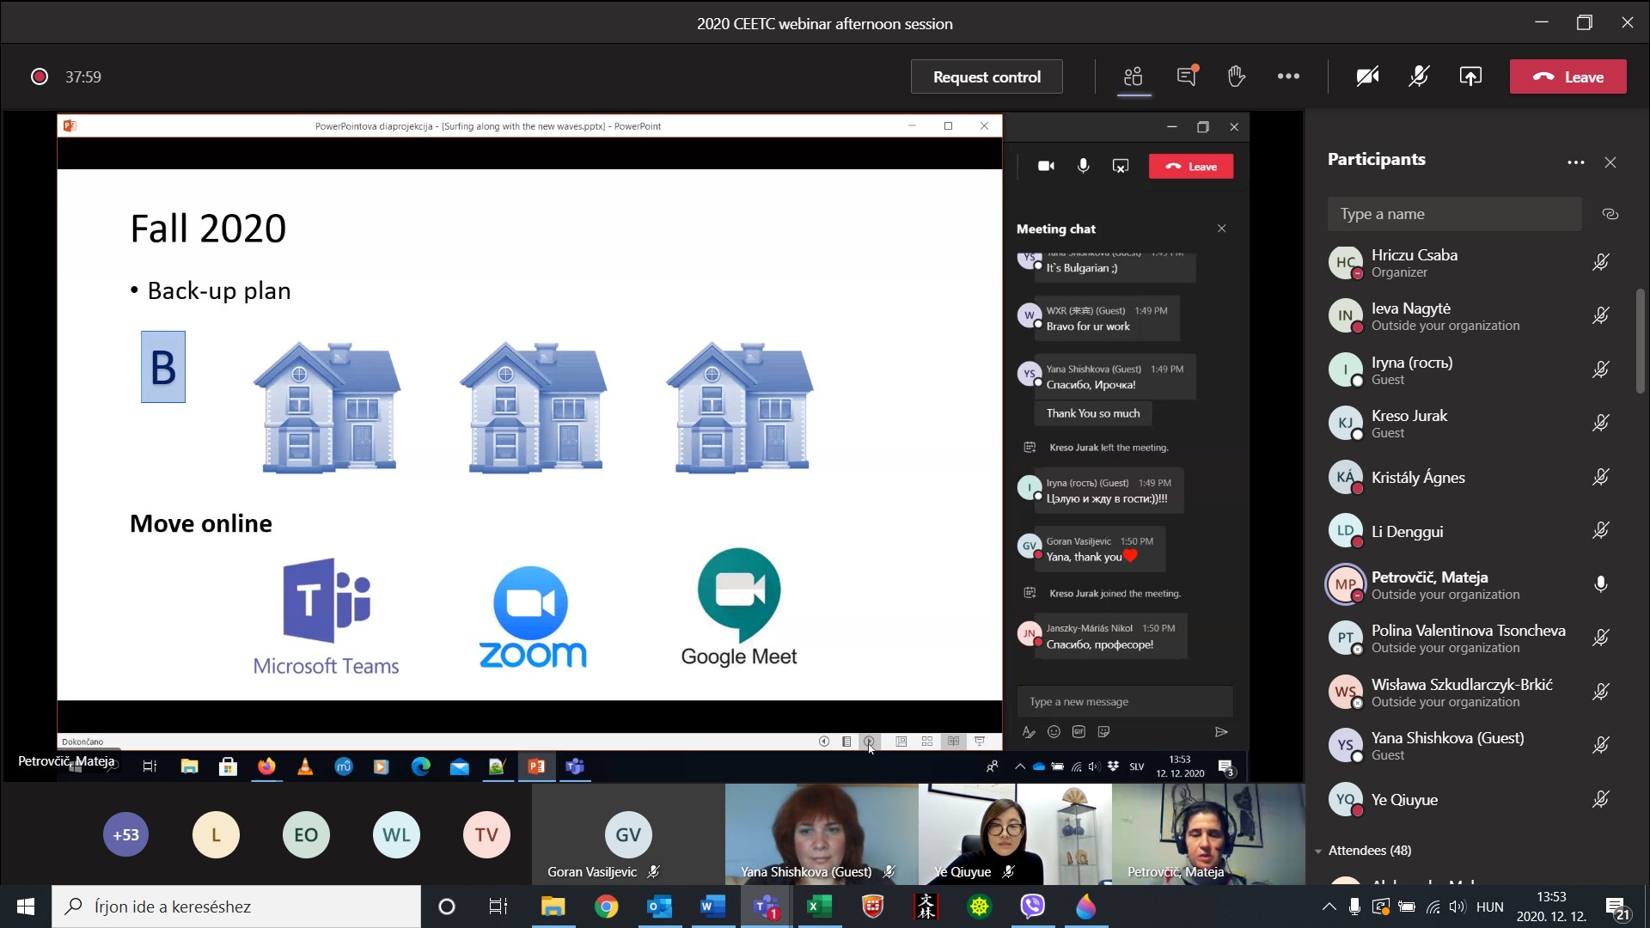Image resolution: width=1650 pixels, height=928 pixels.
Task: Click the muted mic next to Hriczu Csaba
Action: point(1600,263)
